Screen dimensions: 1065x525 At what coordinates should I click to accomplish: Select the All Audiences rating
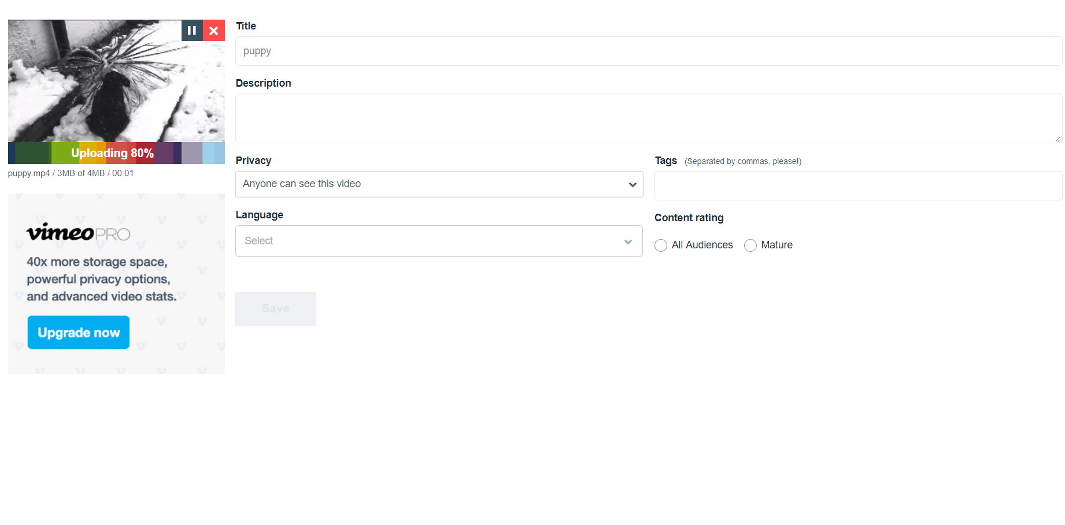661,245
